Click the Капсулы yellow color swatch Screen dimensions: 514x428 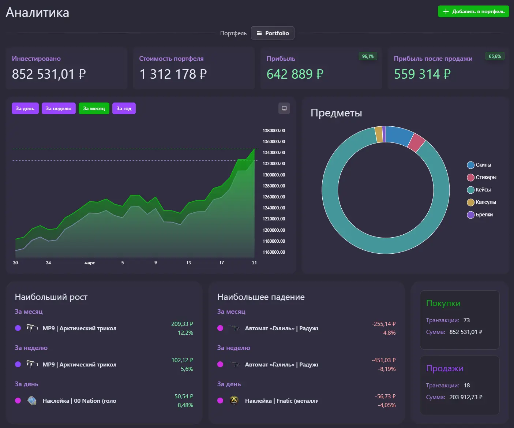pyautogui.click(x=470, y=202)
